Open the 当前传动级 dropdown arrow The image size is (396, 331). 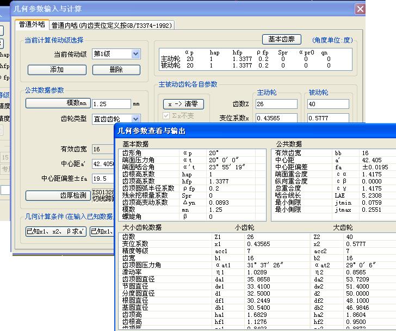point(135,54)
